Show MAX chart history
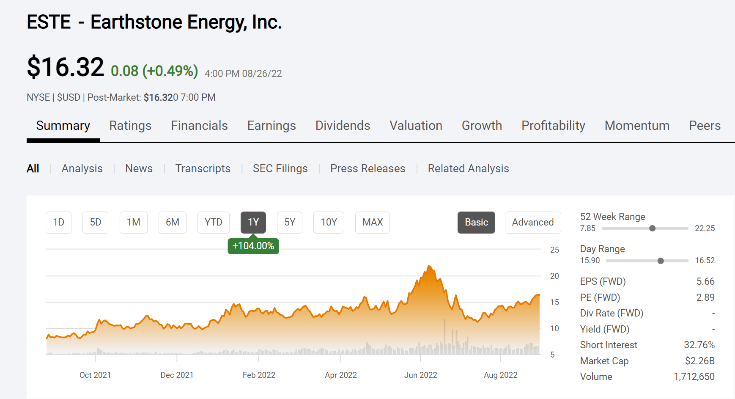The height and width of the screenshot is (399, 735). pos(372,222)
